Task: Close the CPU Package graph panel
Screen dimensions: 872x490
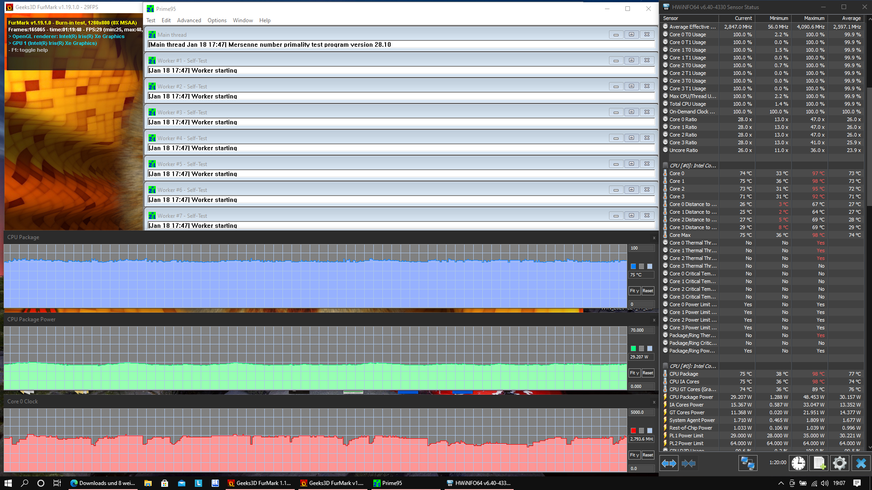Action: [654, 238]
